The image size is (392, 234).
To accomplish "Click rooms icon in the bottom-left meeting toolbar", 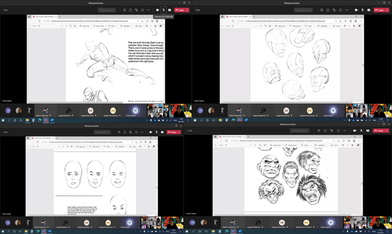I will point(137,132).
